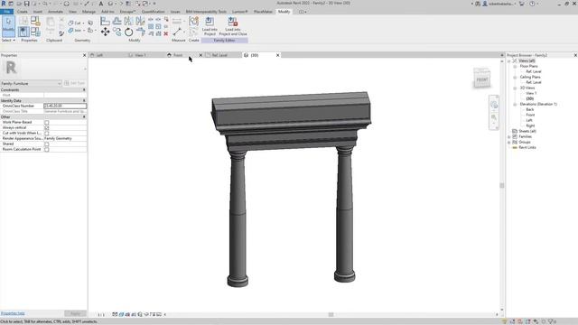Image resolution: width=578 pixels, height=325 pixels.
Task: Click the Measure tool icon
Action: tap(177, 32)
